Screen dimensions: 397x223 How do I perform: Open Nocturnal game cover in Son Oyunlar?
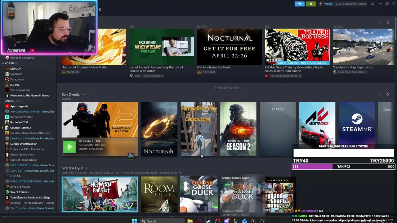click(159, 129)
